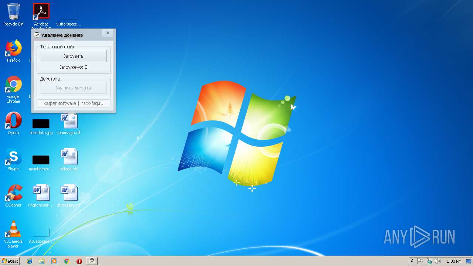
Task: Launch Opera desktop shortcut
Action: tap(13, 123)
